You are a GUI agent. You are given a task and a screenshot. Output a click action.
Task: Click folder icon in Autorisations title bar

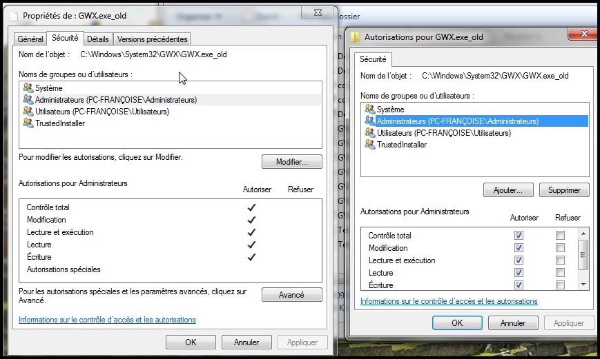[x=356, y=37]
